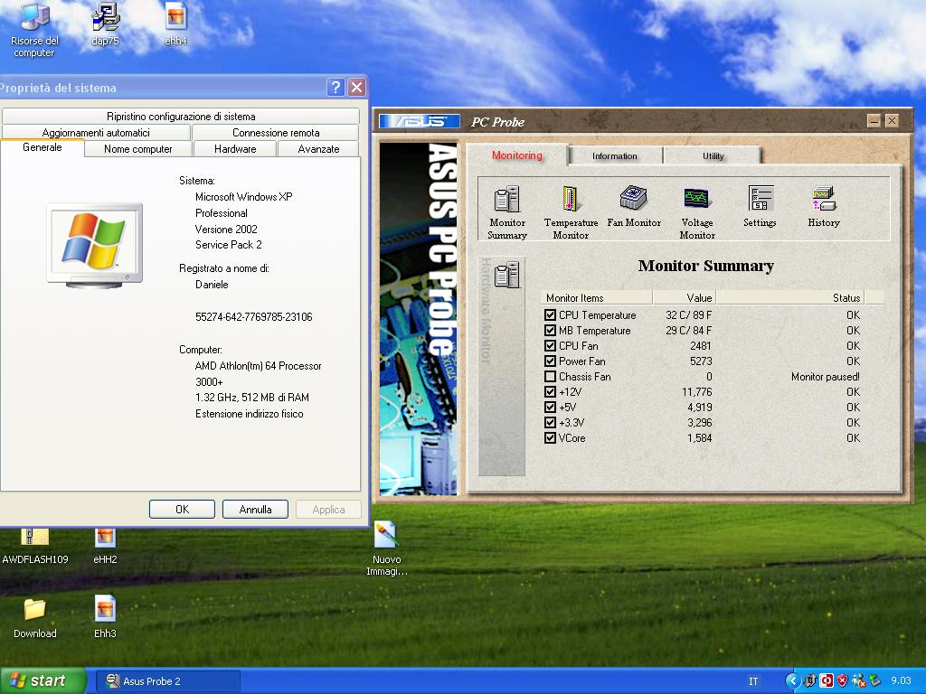Click the help question mark in Proprietà del sistema
Viewport: 926px width, 694px height.
(335, 88)
